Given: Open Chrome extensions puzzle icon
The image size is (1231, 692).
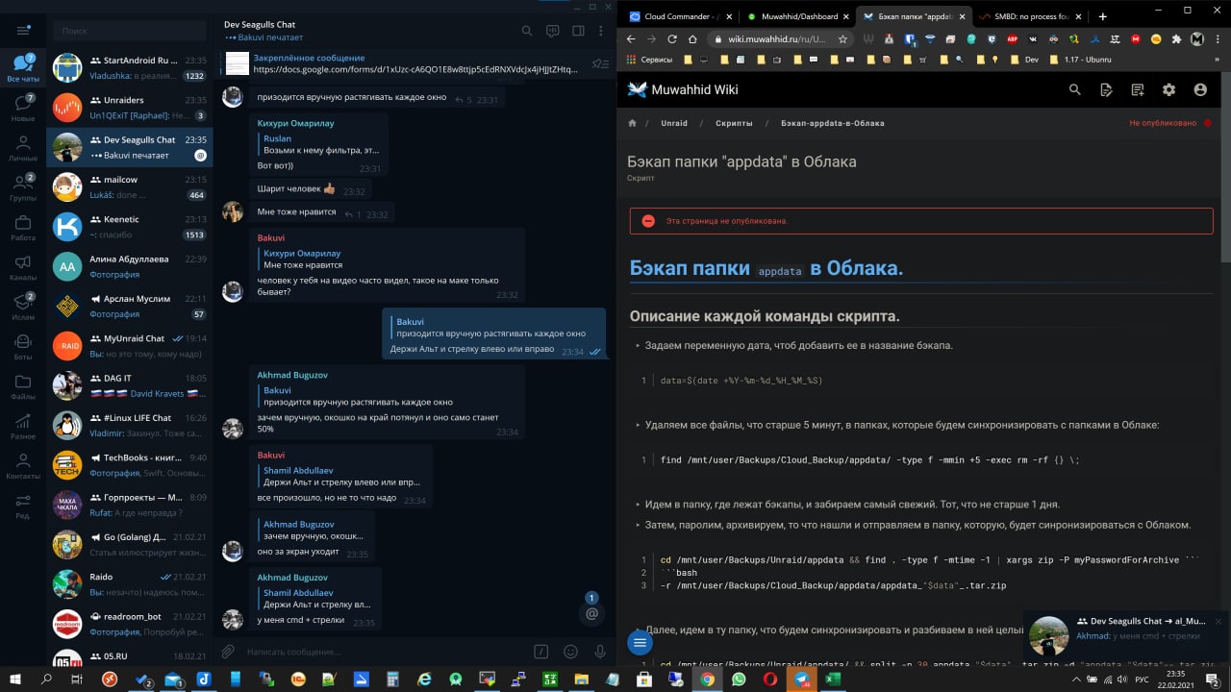Looking at the screenshot, I should click(x=1176, y=39).
